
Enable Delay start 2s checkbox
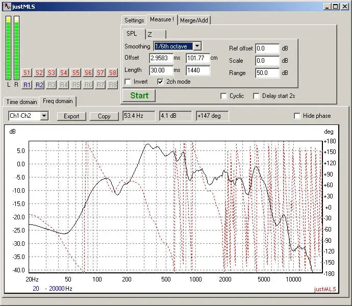(x=256, y=96)
